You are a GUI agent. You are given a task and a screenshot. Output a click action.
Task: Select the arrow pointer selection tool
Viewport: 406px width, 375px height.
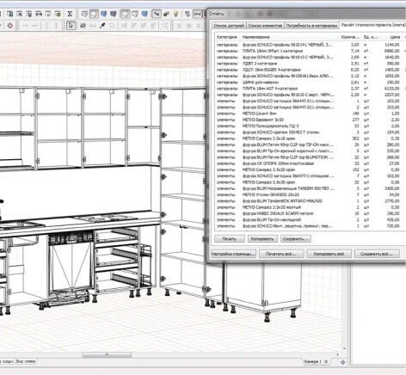(71, 26)
